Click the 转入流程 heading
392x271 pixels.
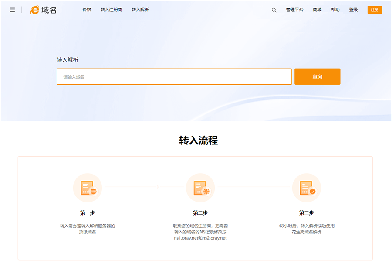199,140
